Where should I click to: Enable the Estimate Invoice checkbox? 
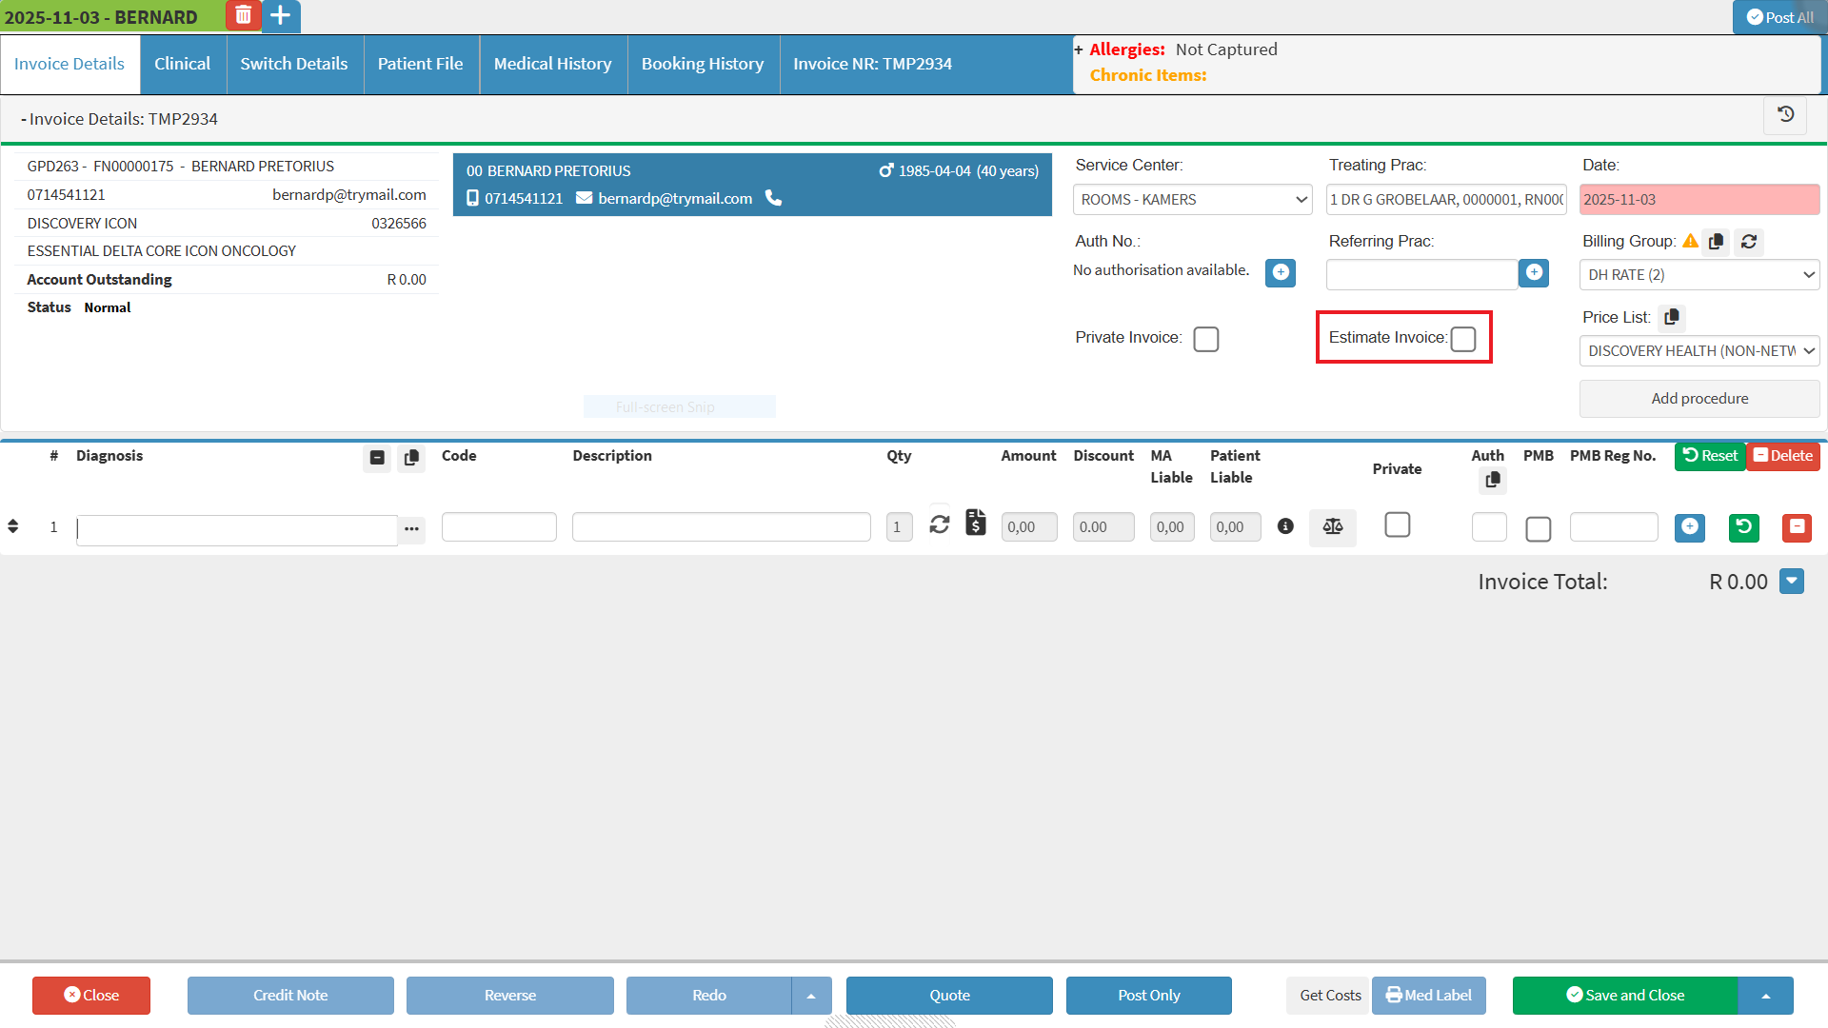tap(1463, 339)
